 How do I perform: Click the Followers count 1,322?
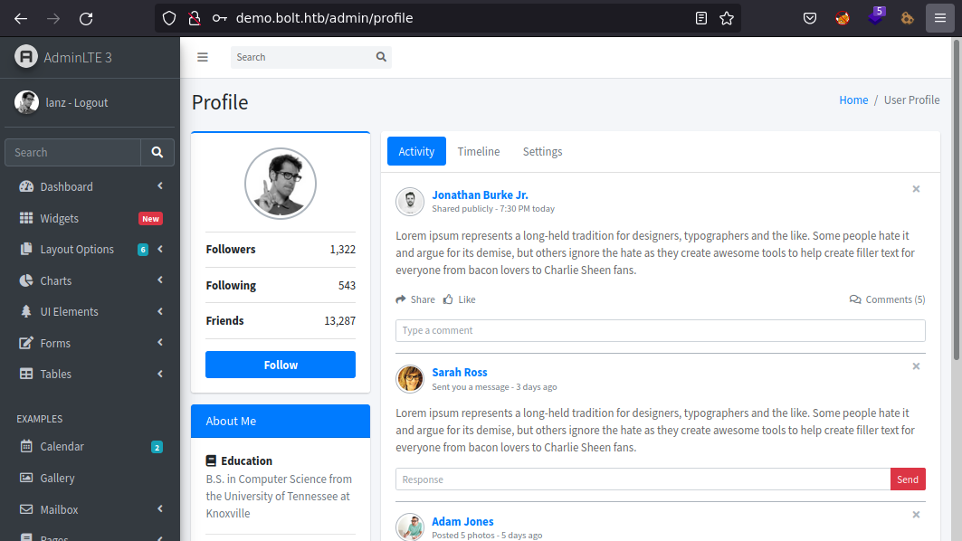tap(342, 249)
